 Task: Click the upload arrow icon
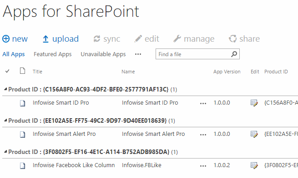[45, 39]
